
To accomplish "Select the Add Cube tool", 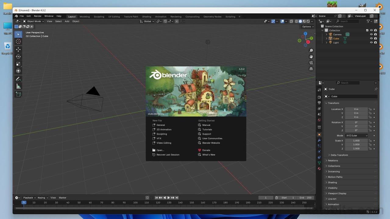I will point(18,94).
